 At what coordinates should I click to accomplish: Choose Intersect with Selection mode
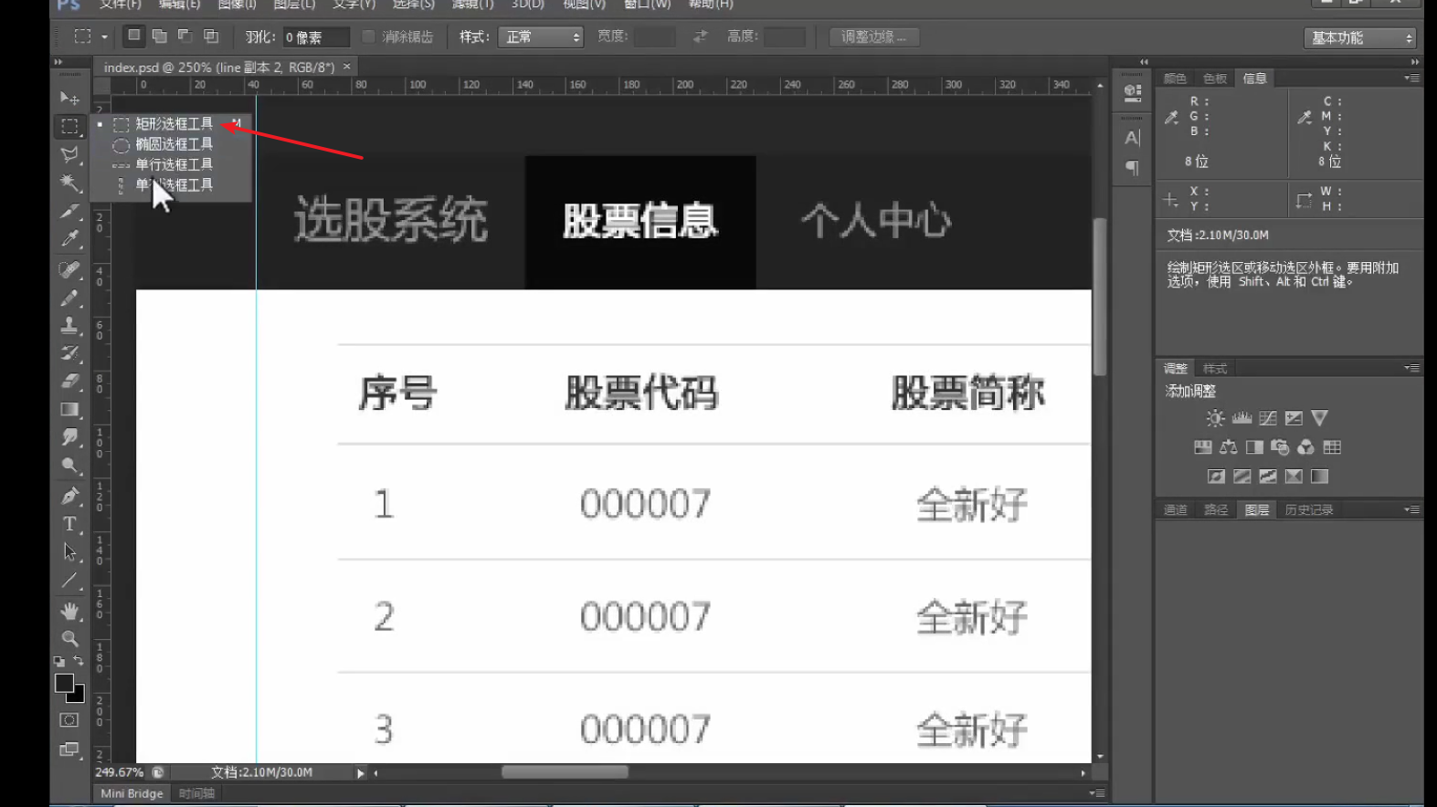click(211, 36)
